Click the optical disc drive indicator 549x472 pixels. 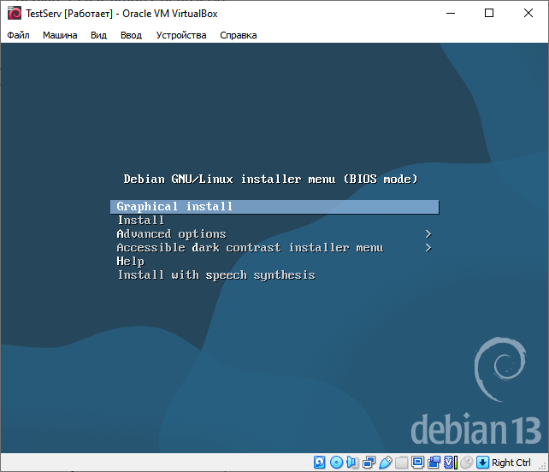point(336,463)
